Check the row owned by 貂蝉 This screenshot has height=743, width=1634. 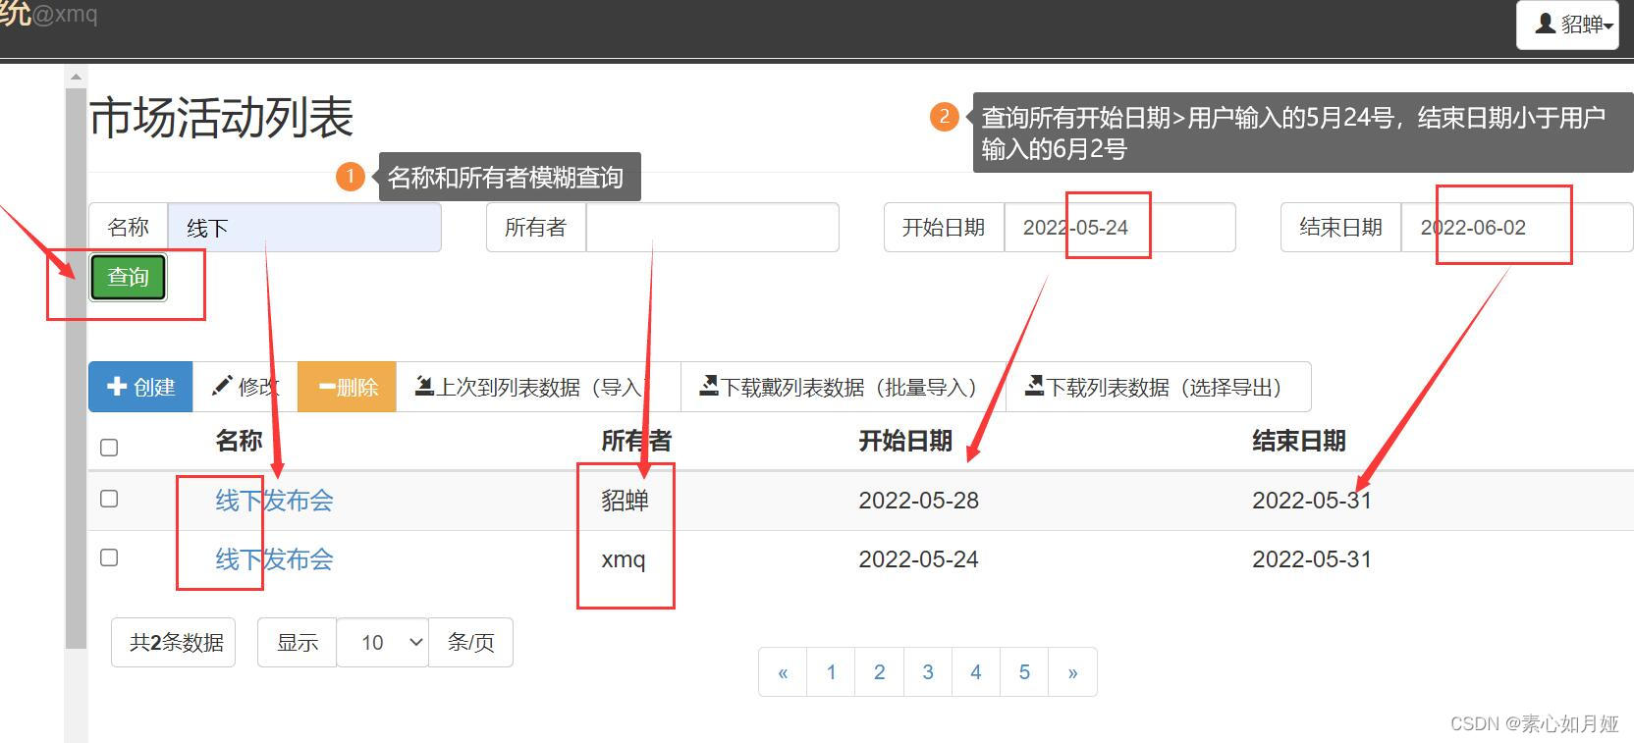point(109,499)
